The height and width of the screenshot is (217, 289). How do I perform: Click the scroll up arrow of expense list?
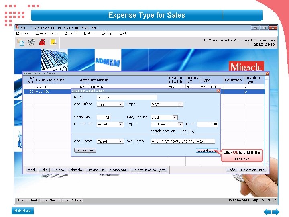click(267, 78)
